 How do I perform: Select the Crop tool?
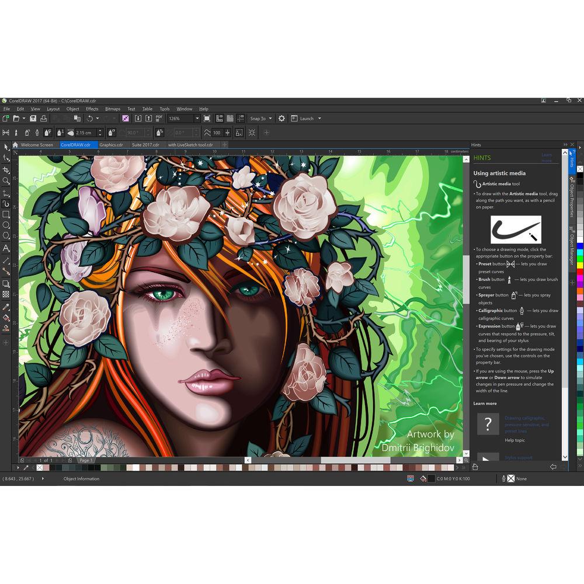(x=6, y=169)
